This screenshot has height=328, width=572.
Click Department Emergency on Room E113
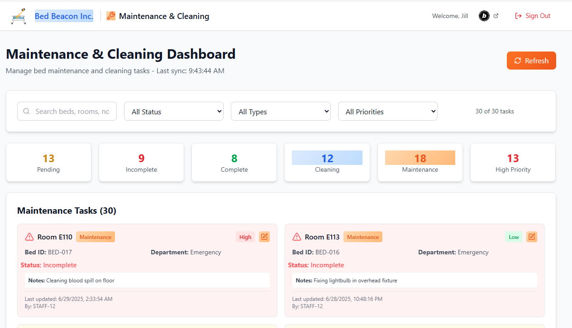pyautogui.click(x=453, y=252)
